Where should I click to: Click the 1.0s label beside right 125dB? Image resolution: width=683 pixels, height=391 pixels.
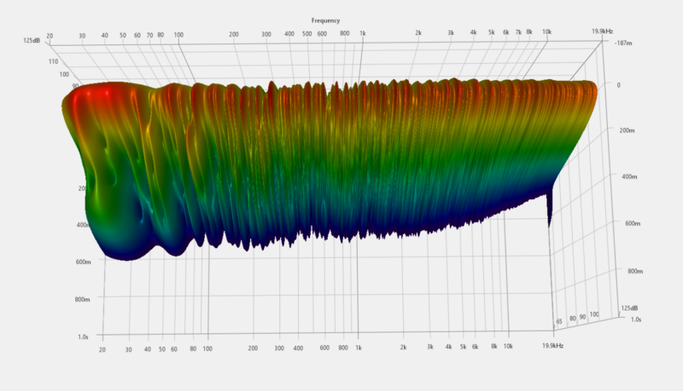pyautogui.click(x=636, y=319)
